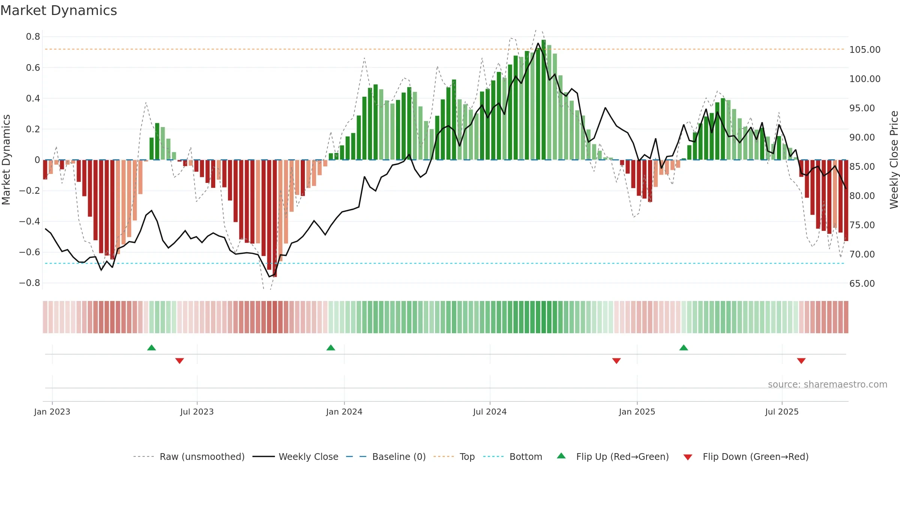The image size is (900, 506).
Task: Click the tallest dark green bar at the peak
Action: (544, 100)
